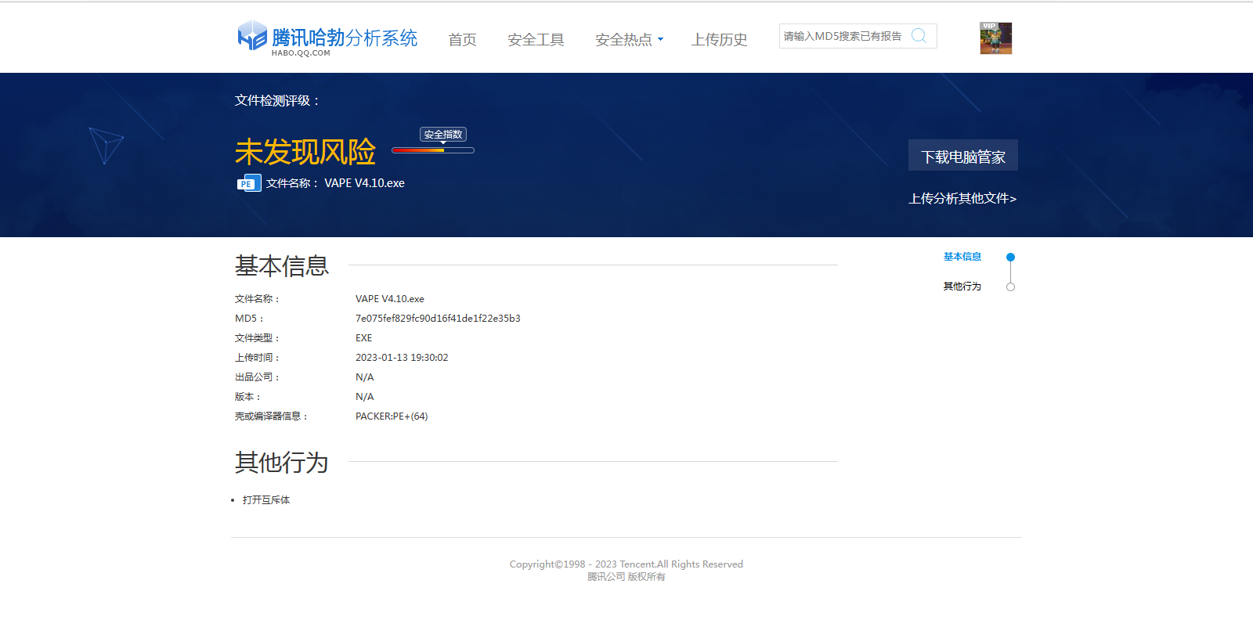Click the 其他行为 hollow nav dot
This screenshot has height=620, width=1253.
pyautogui.click(x=1010, y=287)
